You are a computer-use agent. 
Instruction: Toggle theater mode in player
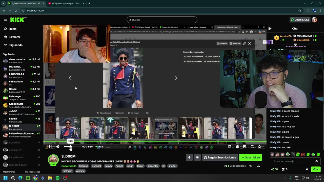[245, 147]
